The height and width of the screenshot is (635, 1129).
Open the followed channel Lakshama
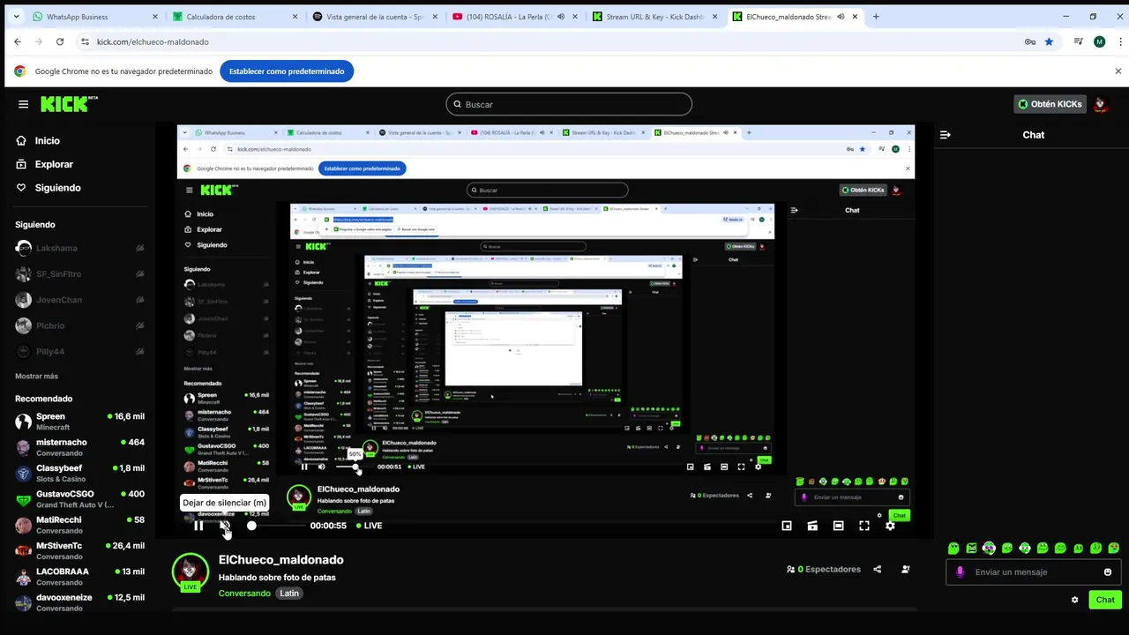(x=79, y=249)
